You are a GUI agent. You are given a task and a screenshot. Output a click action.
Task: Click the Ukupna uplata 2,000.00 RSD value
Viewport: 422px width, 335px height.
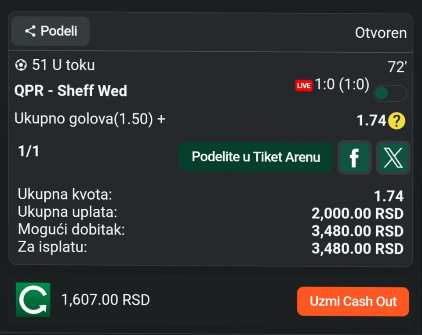tap(357, 214)
